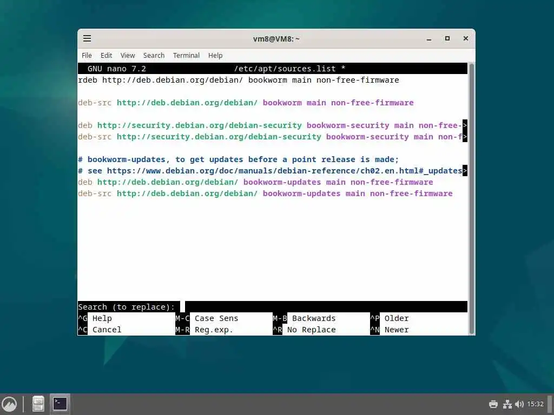Viewport: 554px width, 415px height.
Task: Click the deb-src bookworm-updates main line
Action: tap(265, 193)
